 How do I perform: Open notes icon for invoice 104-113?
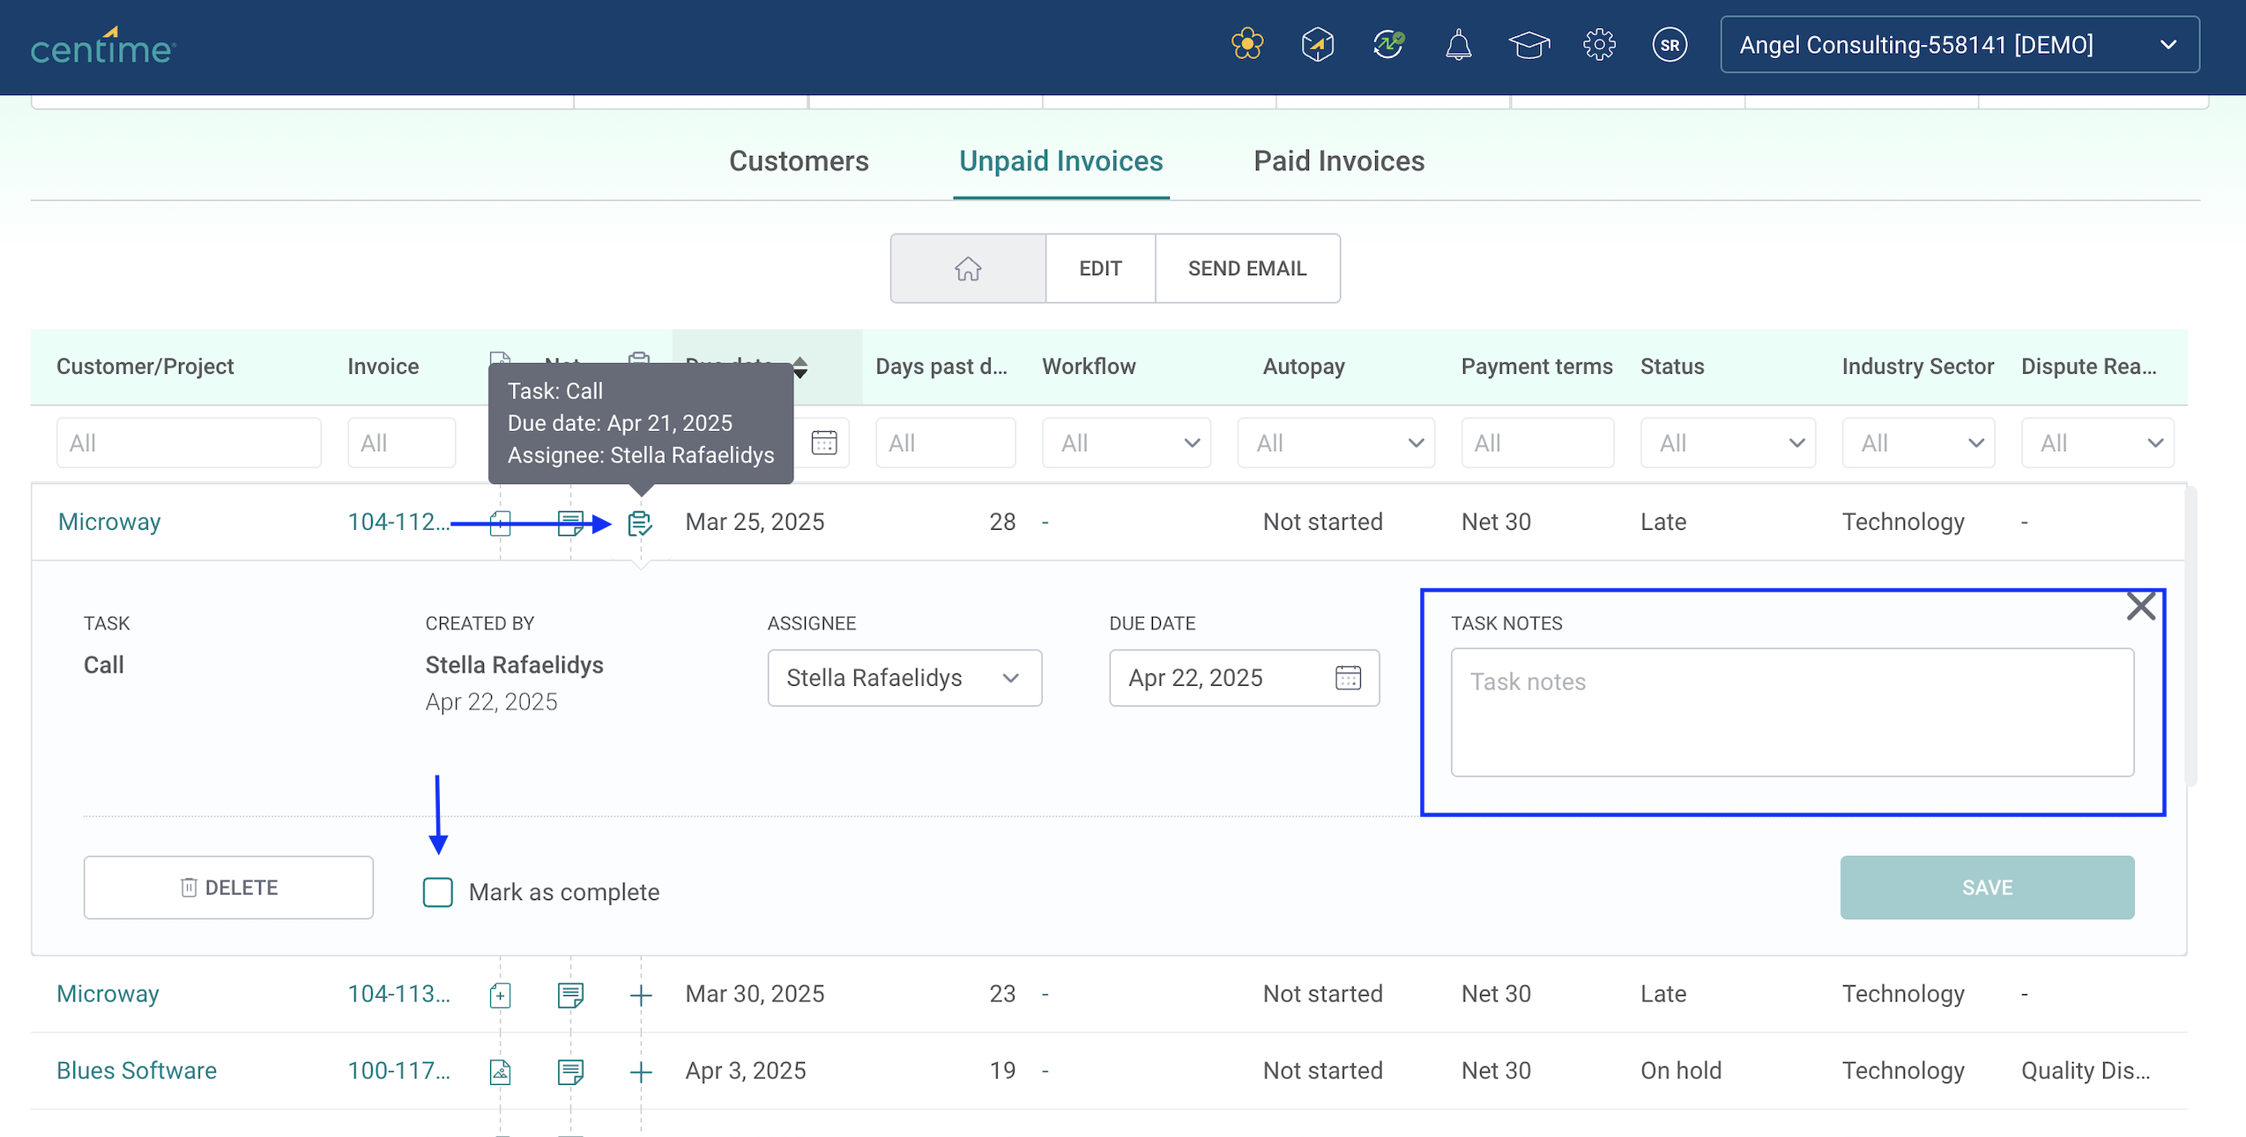tap(570, 995)
